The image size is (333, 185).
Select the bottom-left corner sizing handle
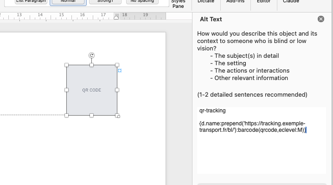66,115
